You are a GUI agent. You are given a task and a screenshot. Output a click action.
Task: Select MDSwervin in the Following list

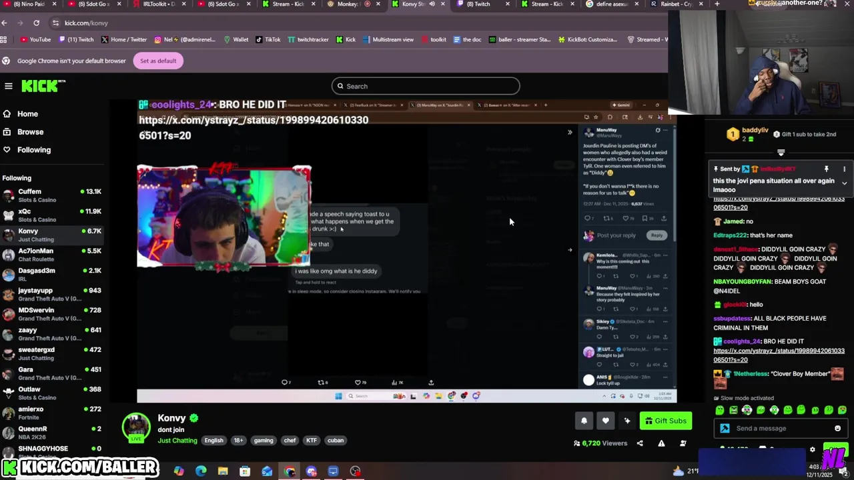[52, 314]
